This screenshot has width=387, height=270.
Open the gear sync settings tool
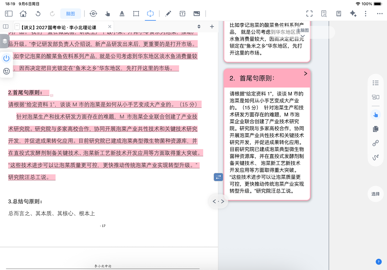coord(93,13)
